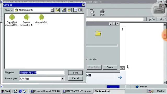Select the 'Copy (2) of minecraft-0-4' file
The width and height of the screenshot is (167, 94).
tap(12, 20)
